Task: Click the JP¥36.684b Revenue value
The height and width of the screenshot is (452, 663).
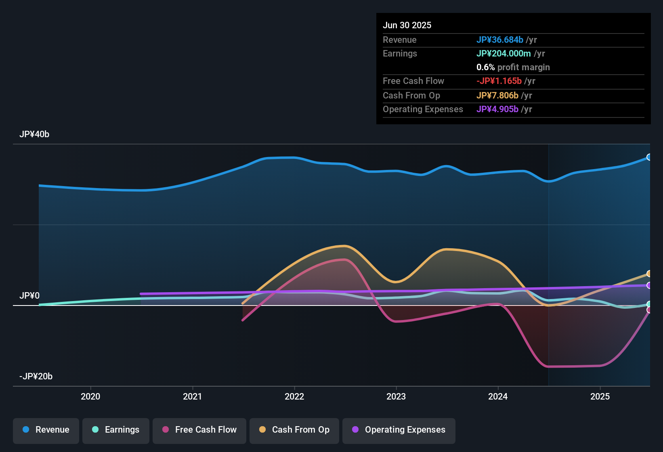Action: [x=500, y=40]
